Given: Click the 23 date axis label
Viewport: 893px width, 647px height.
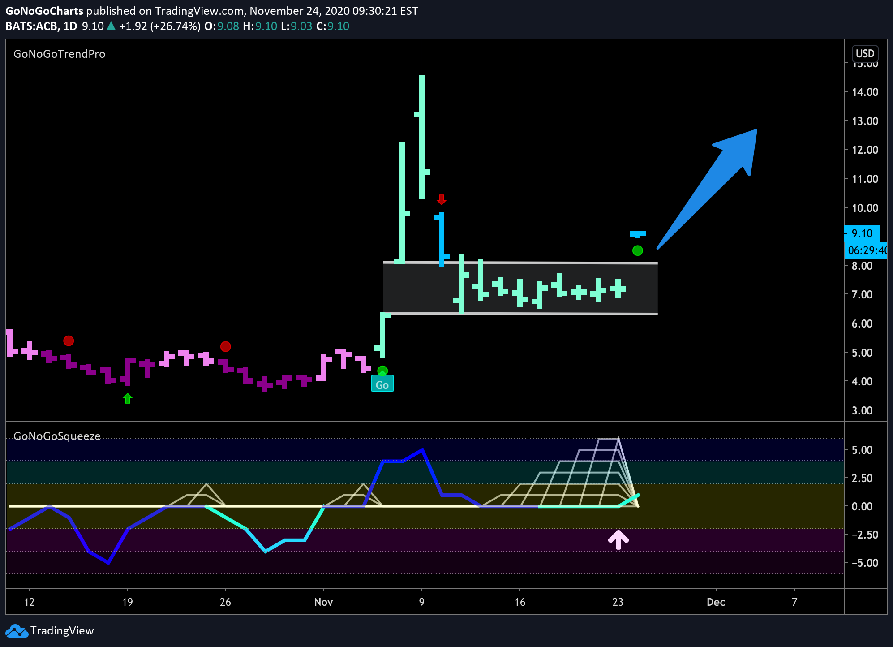Looking at the screenshot, I should 618,602.
